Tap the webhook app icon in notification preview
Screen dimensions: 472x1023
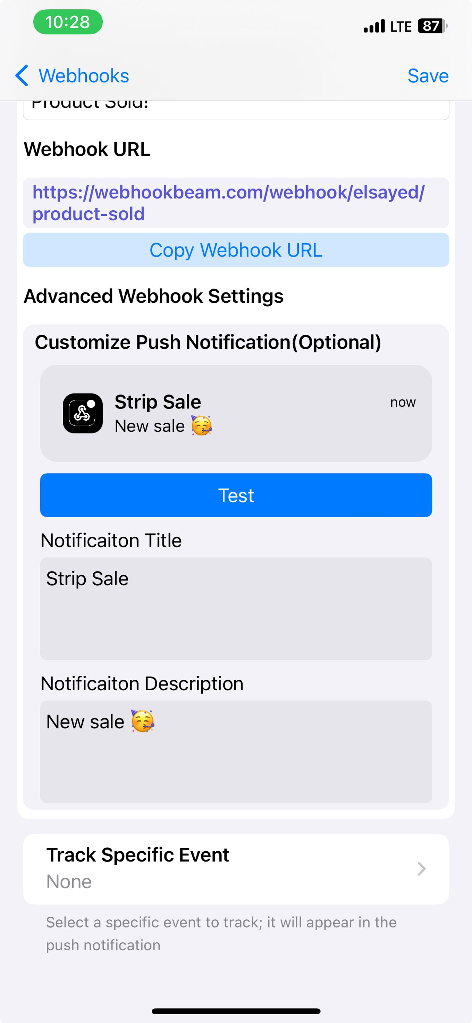click(83, 413)
